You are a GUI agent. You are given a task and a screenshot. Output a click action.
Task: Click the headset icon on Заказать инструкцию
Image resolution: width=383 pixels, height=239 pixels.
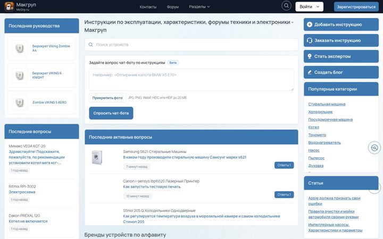click(x=310, y=40)
